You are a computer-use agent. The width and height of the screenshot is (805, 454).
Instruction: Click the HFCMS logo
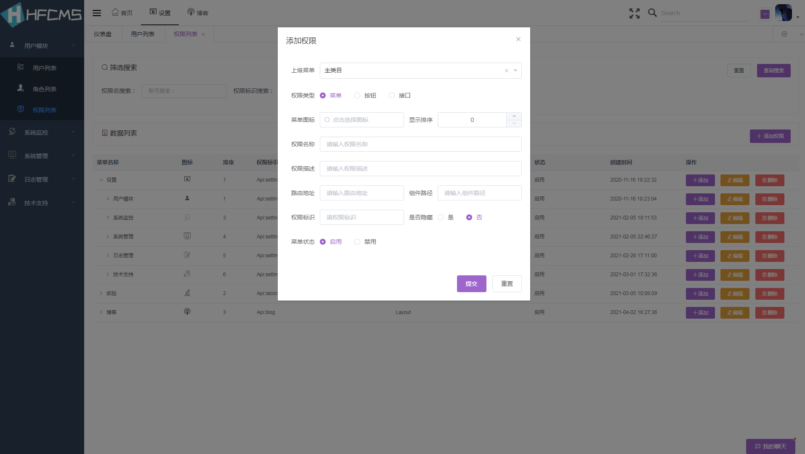(41, 14)
